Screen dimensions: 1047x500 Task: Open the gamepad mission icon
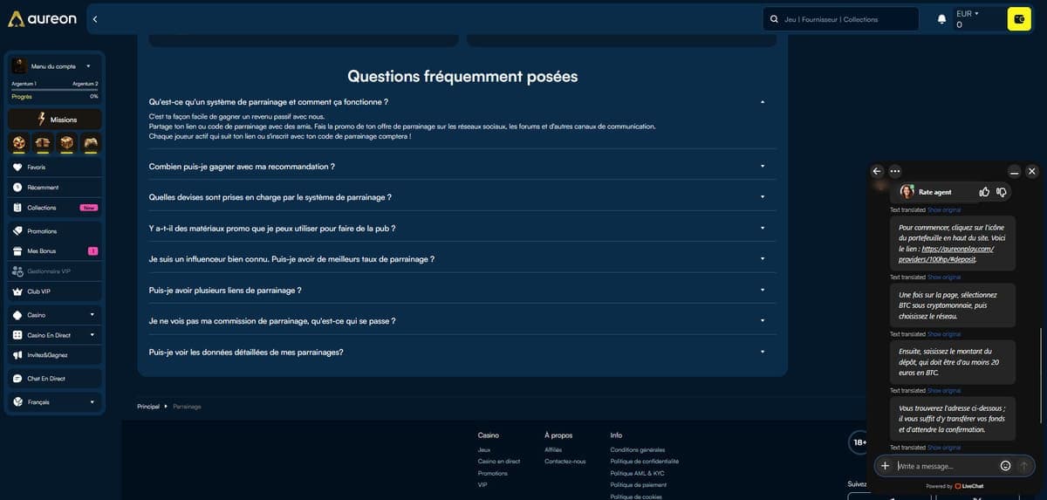coord(91,142)
